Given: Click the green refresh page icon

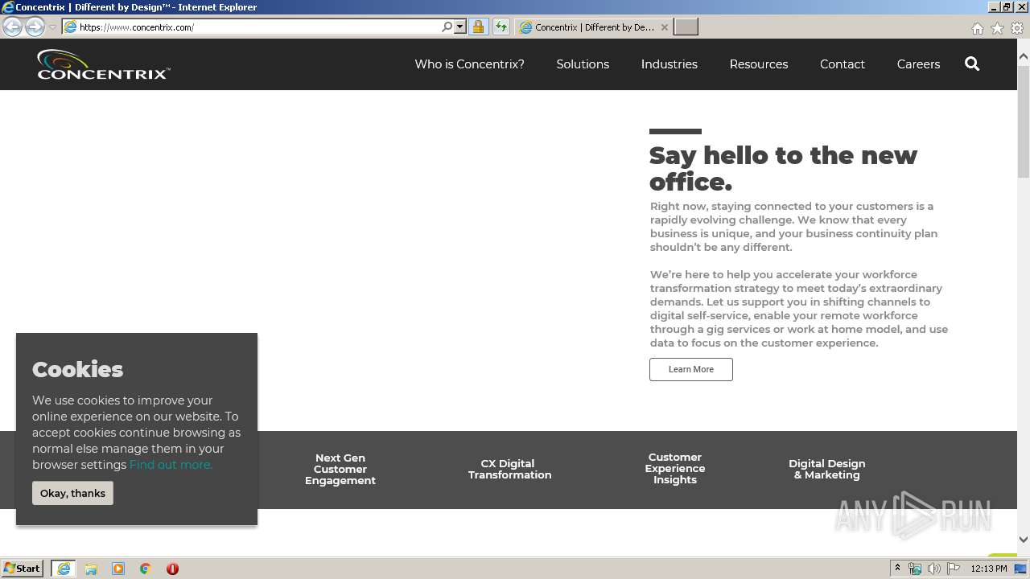Looking at the screenshot, I should point(501,27).
